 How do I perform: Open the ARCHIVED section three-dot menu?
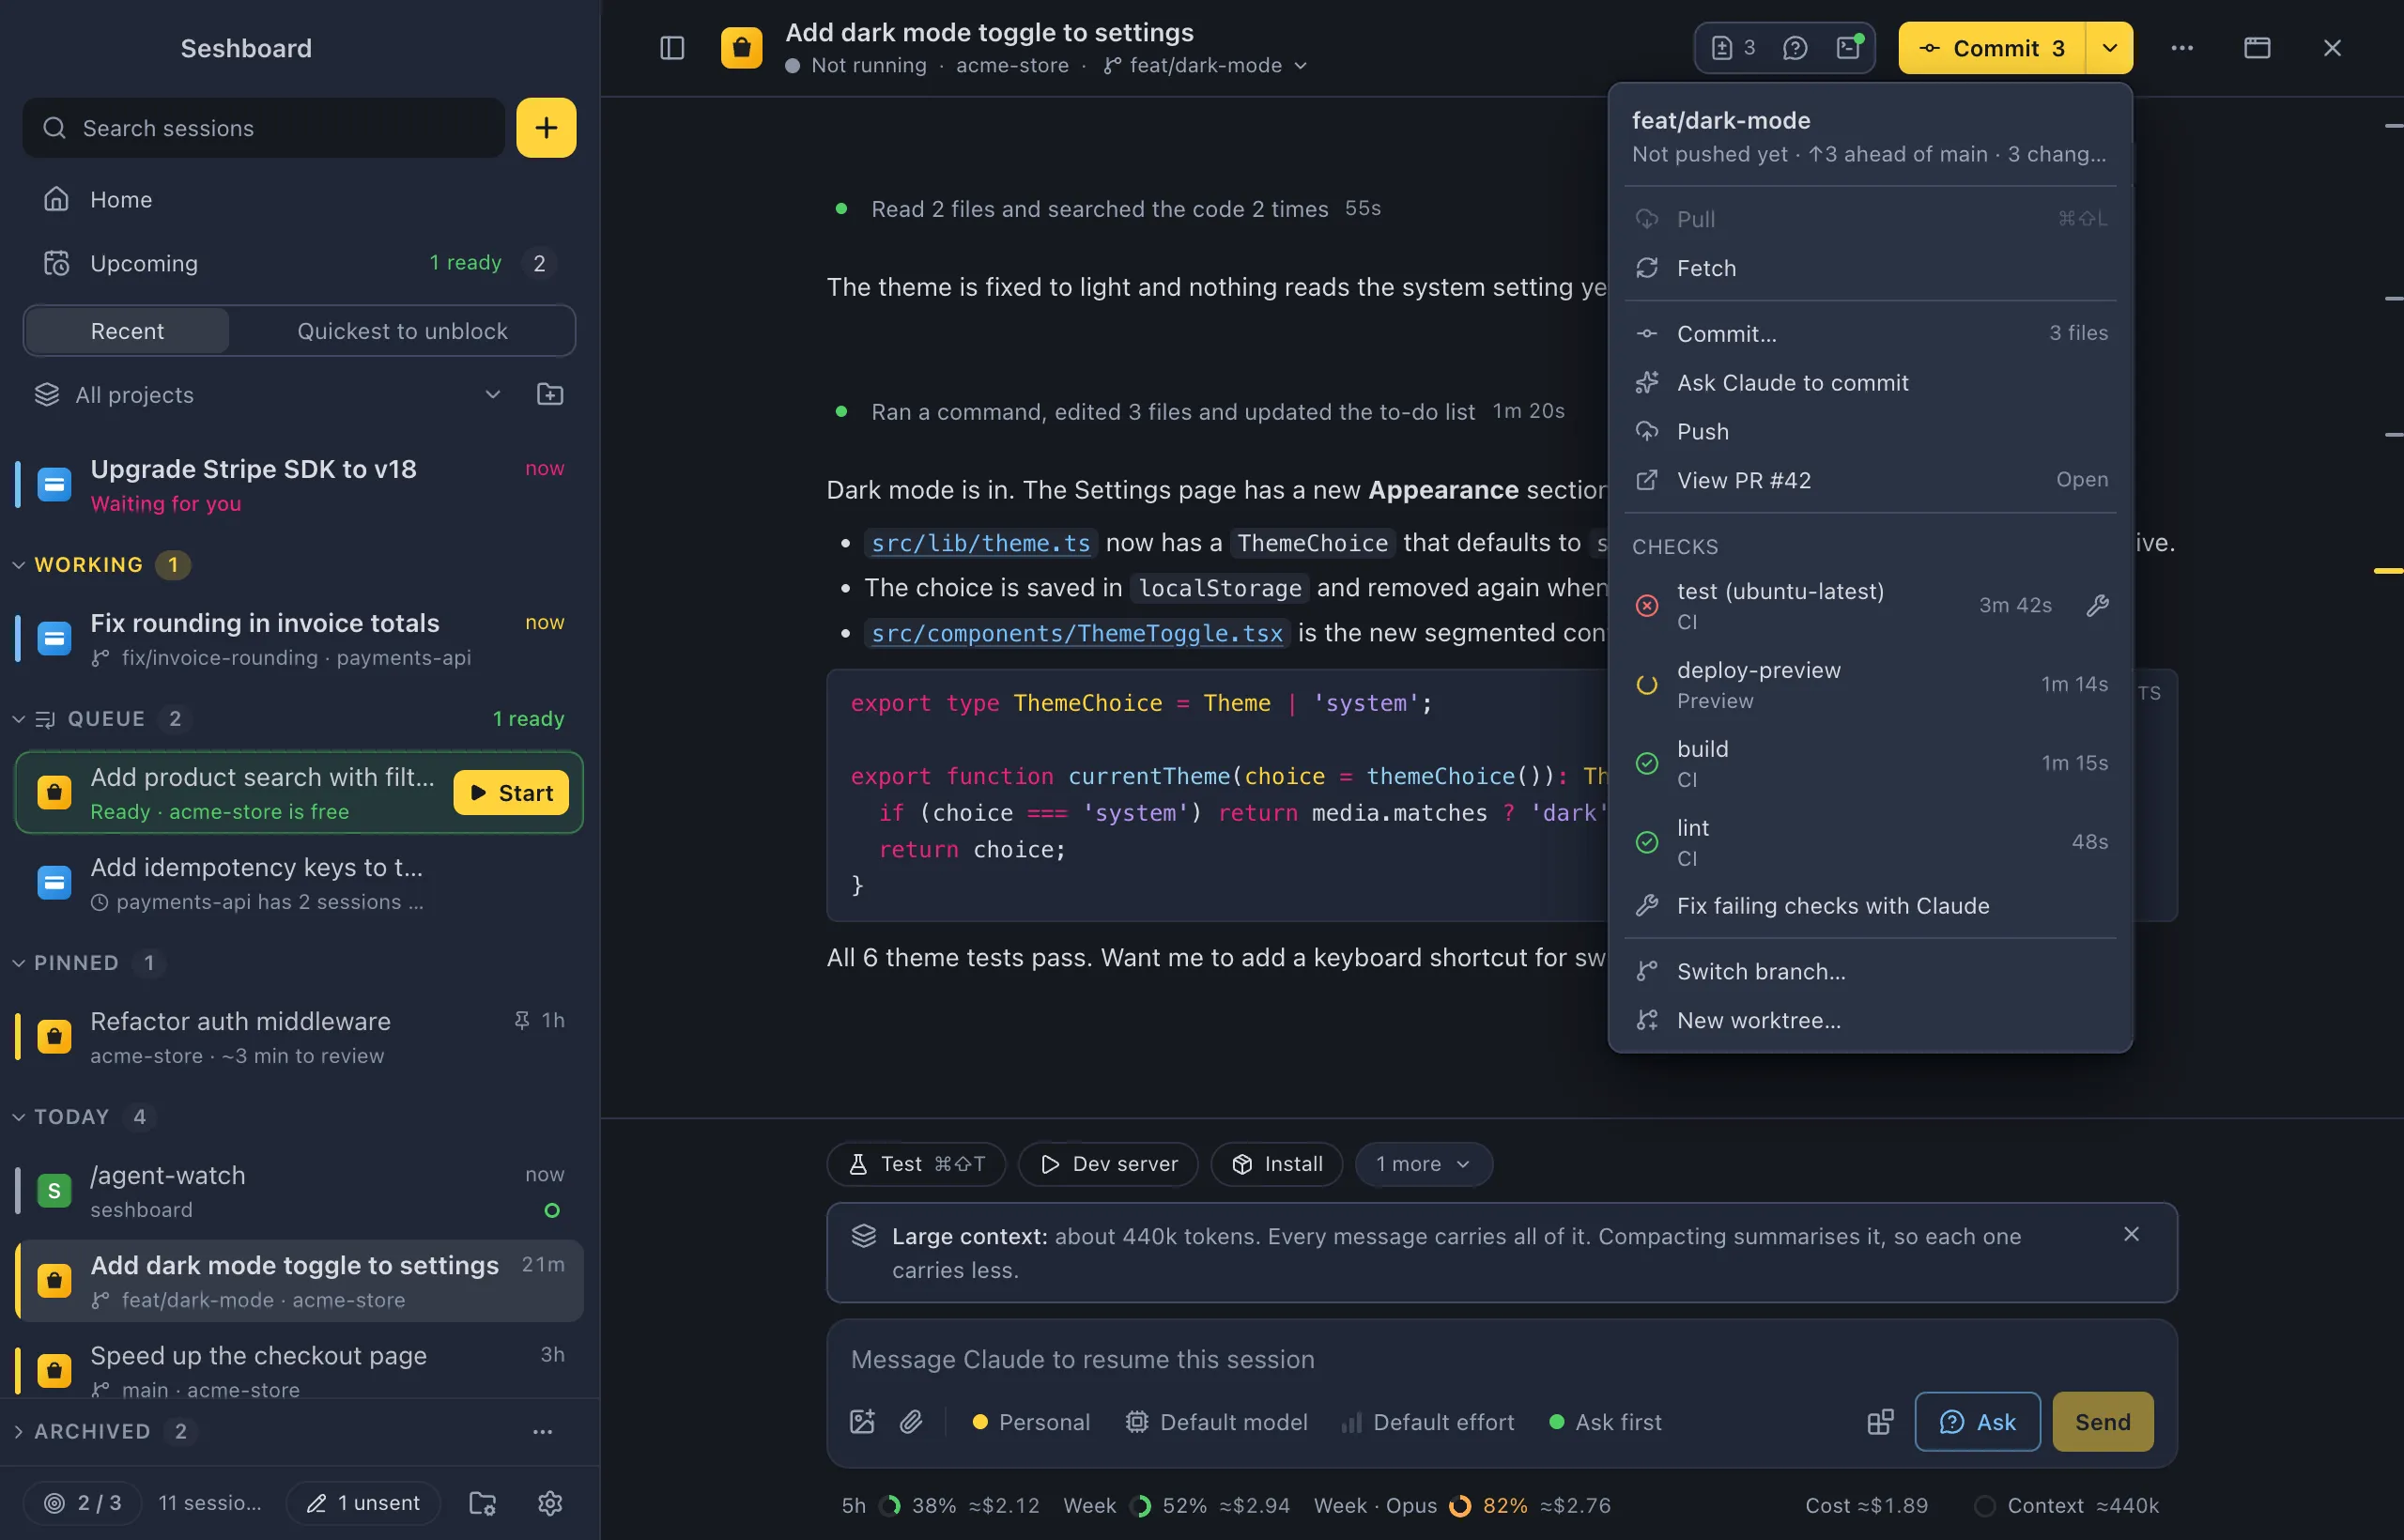pyautogui.click(x=543, y=1431)
